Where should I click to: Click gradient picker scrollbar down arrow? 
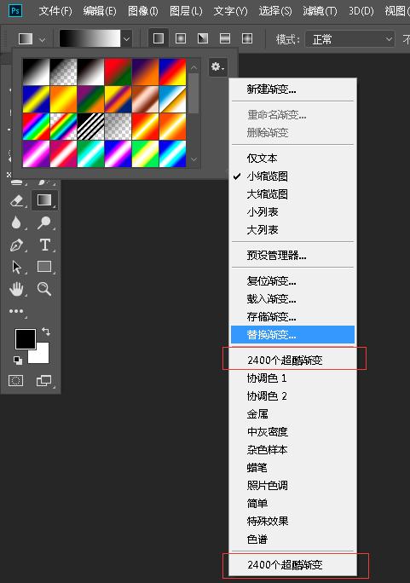tap(193, 159)
